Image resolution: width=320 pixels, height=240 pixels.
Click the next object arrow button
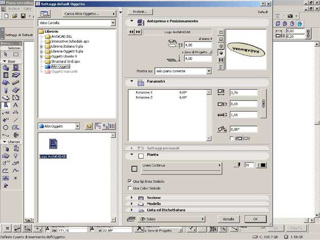tap(138, 32)
